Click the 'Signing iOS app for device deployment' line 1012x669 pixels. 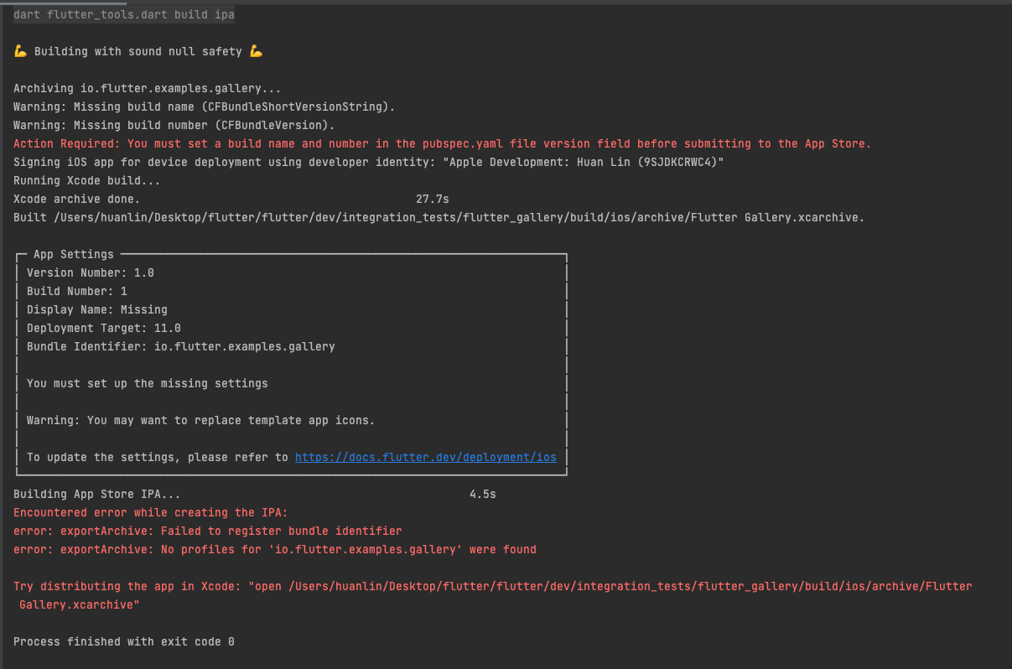pyautogui.click(x=369, y=162)
